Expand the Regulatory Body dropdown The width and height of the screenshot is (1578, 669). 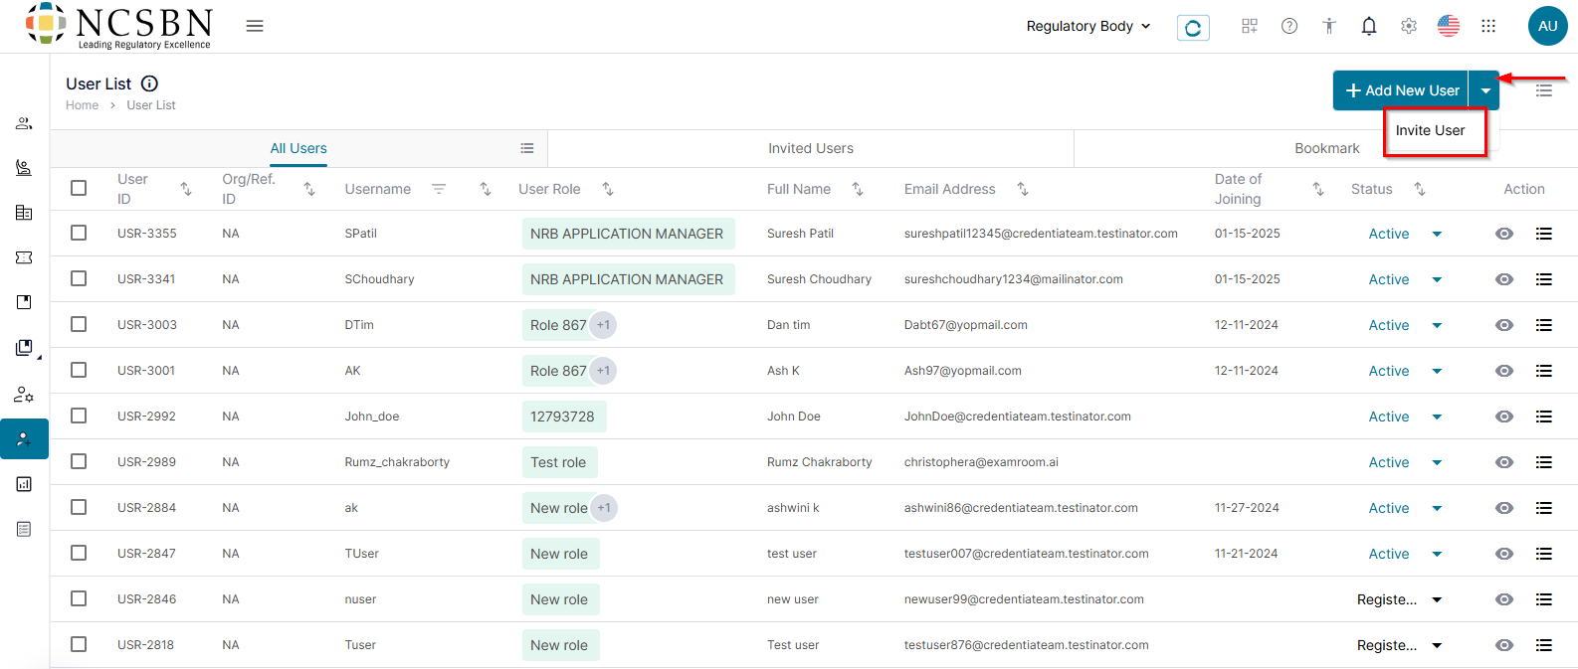pyautogui.click(x=1087, y=26)
